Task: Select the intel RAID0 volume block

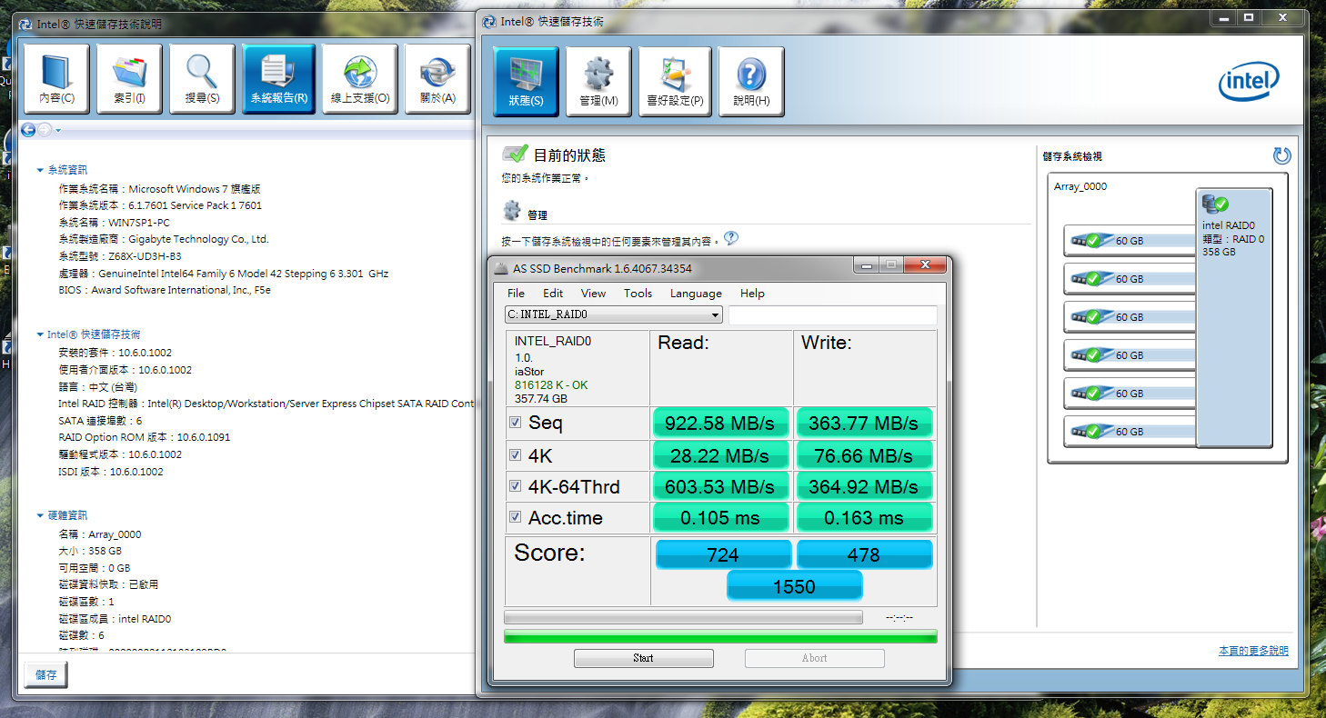Action: point(1233,318)
